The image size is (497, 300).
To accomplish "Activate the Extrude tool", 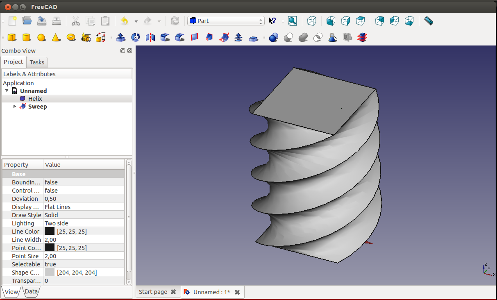I will click(120, 38).
